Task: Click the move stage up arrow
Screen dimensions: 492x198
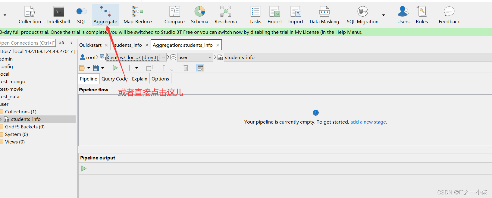Action: pos(164,68)
